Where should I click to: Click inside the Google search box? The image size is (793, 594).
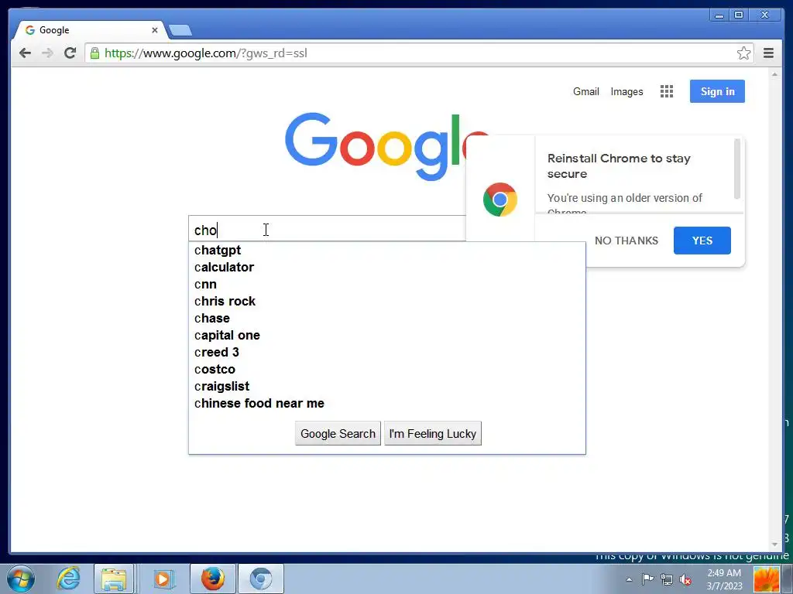point(328,229)
